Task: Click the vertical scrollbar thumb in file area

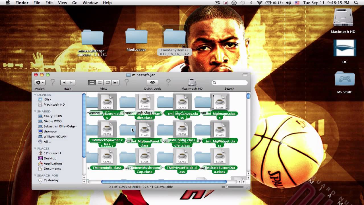Action: 248,96
